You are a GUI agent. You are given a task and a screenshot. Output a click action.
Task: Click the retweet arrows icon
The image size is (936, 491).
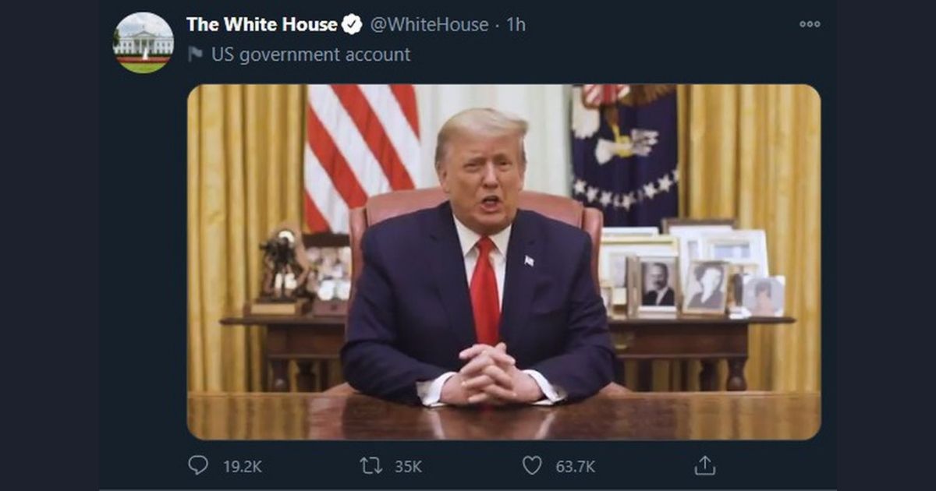tap(370, 466)
